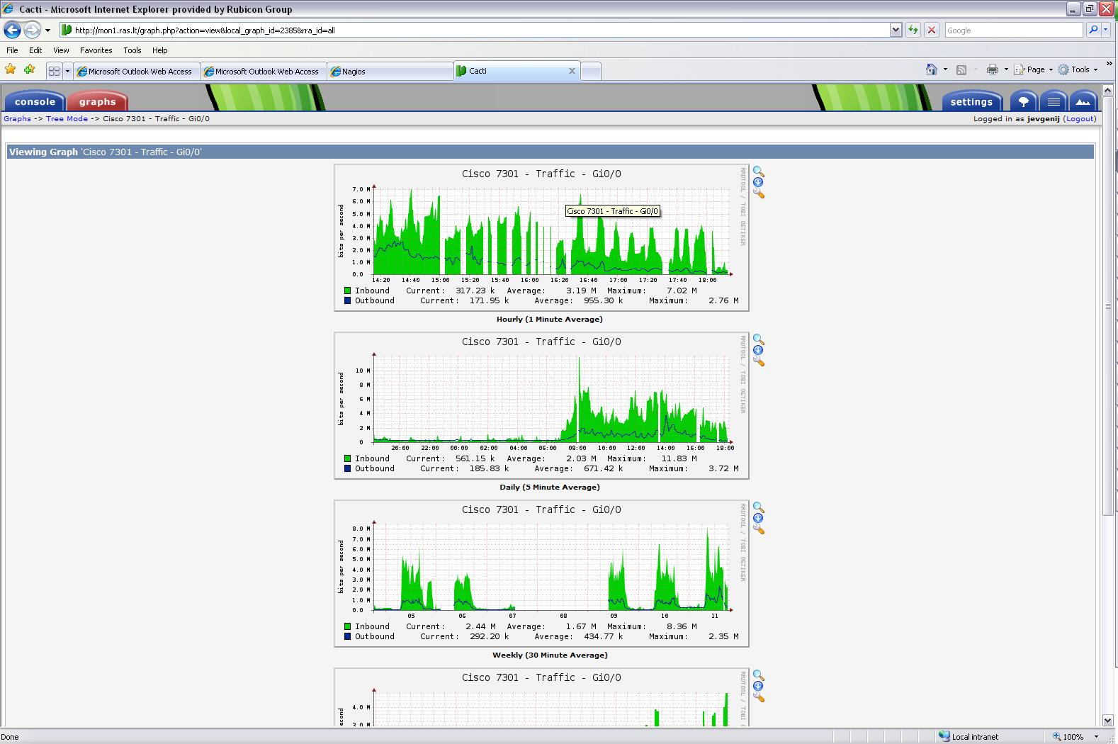Open the File menu
The image size is (1118, 744).
pos(12,50)
